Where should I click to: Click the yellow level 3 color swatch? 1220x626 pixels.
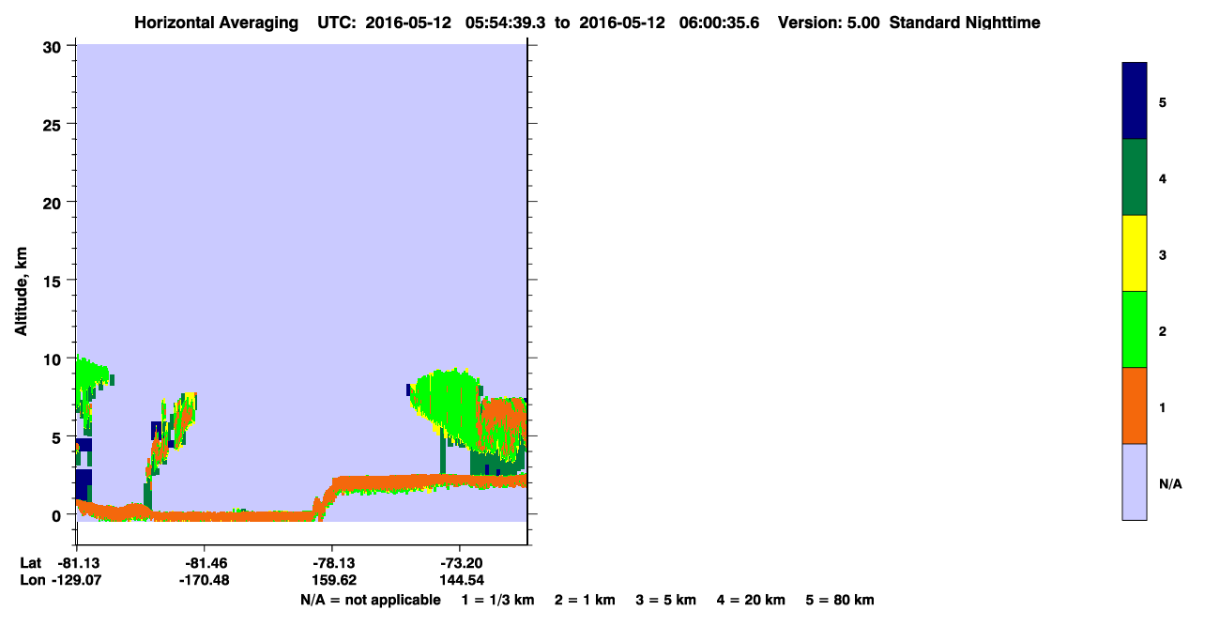tap(1135, 253)
